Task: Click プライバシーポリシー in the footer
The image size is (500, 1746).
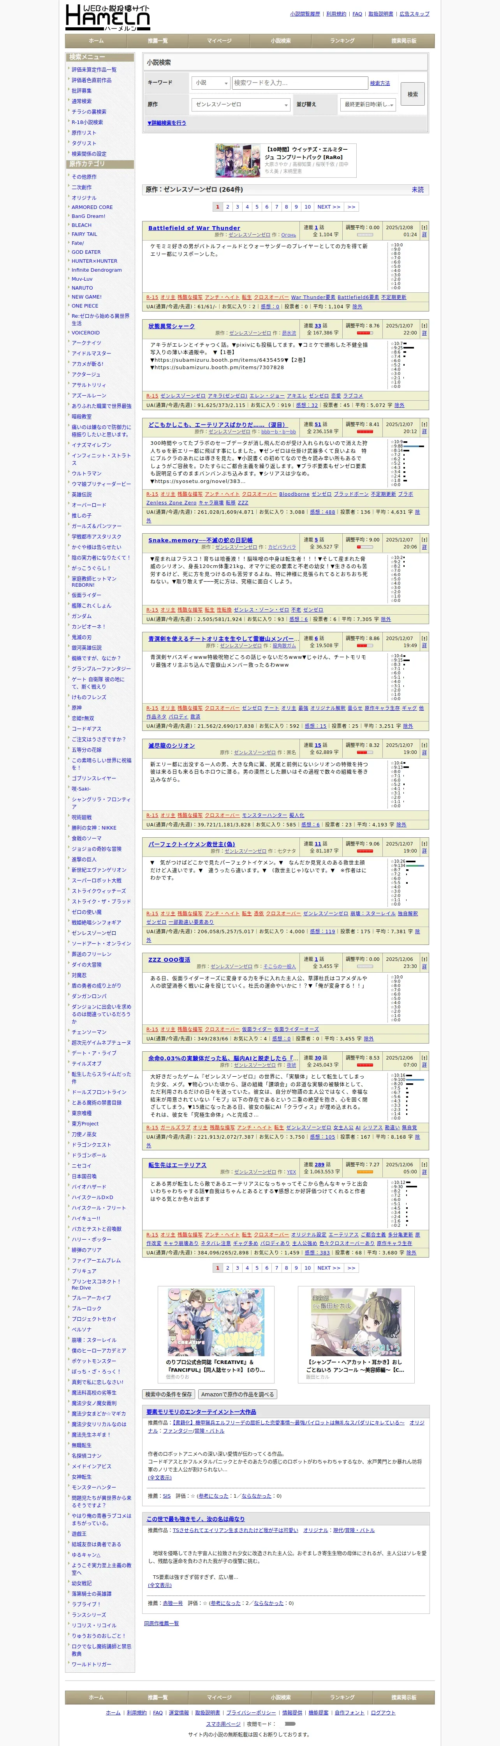Action: 251,1713
